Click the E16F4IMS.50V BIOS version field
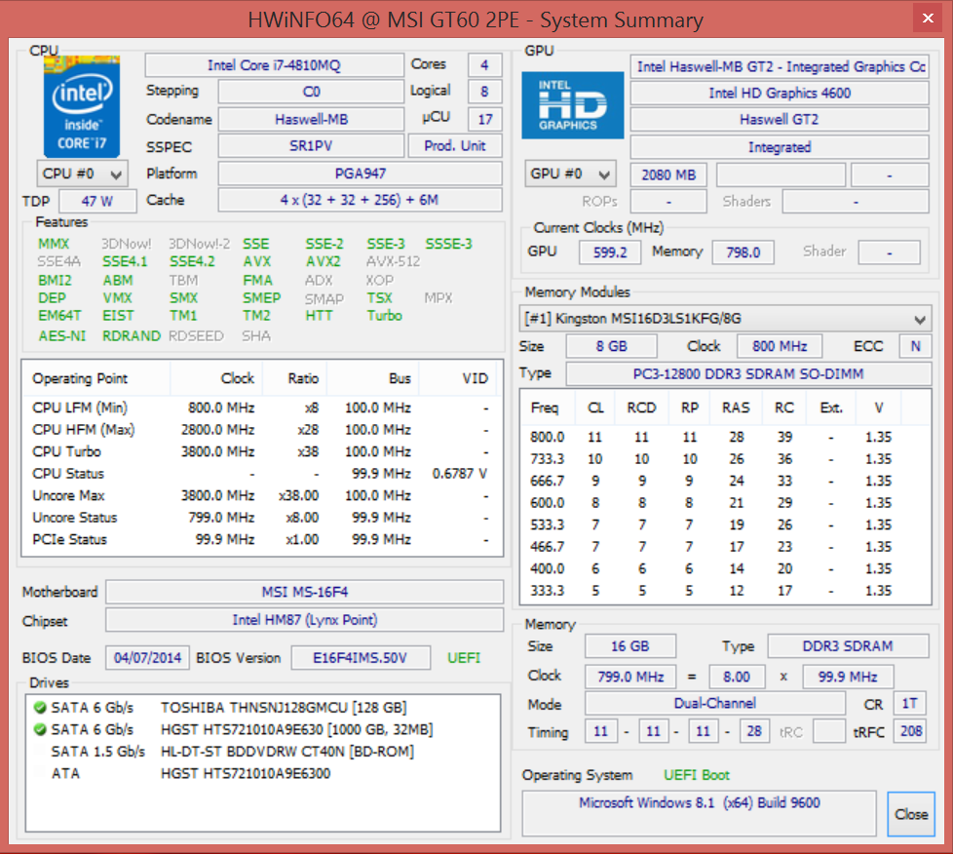Screen dimensions: 953x854 click(361, 657)
